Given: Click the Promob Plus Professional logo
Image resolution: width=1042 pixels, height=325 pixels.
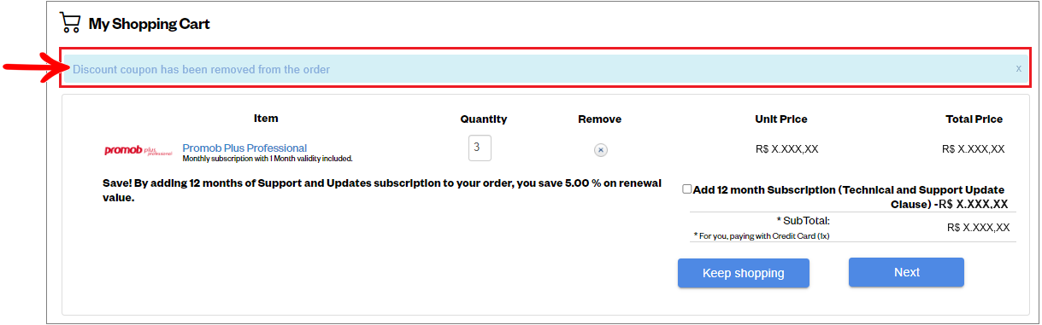Looking at the screenshot, I should [x=138, y=151].
